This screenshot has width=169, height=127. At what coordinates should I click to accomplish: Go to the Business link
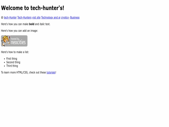(x=75, y=18)
